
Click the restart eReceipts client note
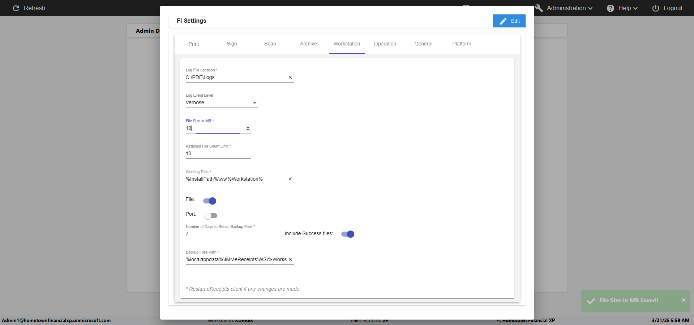click(243, 289)
